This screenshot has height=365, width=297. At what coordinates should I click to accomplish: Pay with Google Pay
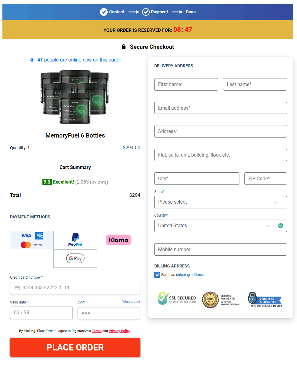pyautogui.click(x=75, y=258)
